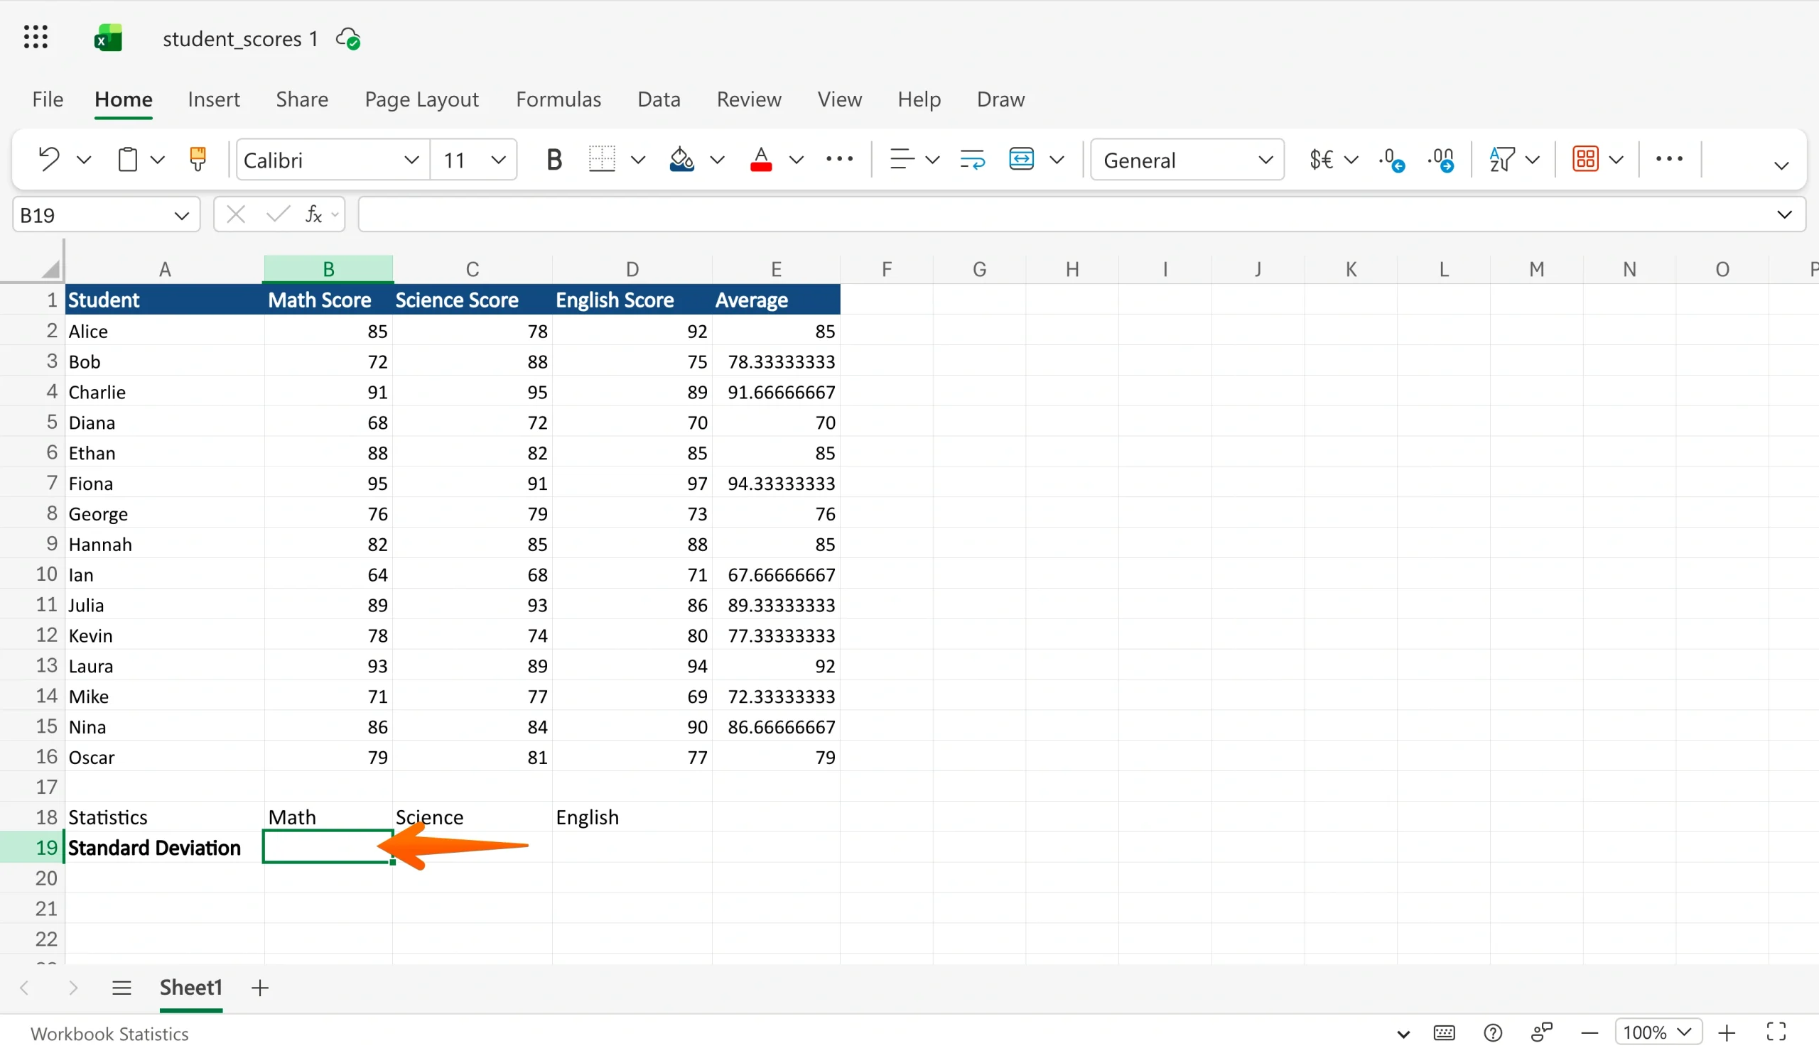Image resolution: width=1819 pixels, height=1048 pixels.
Task: Switch to the Review tab
Action: (x=749, y=99)
